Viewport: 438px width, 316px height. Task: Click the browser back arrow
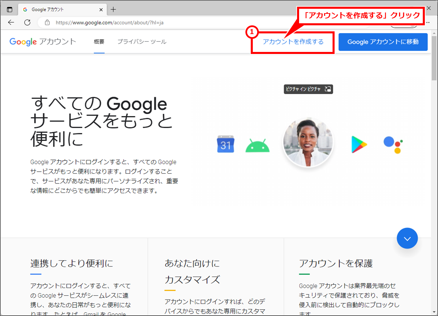(11, 23)
